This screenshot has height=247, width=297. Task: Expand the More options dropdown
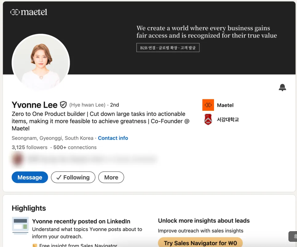coord(111,177)
